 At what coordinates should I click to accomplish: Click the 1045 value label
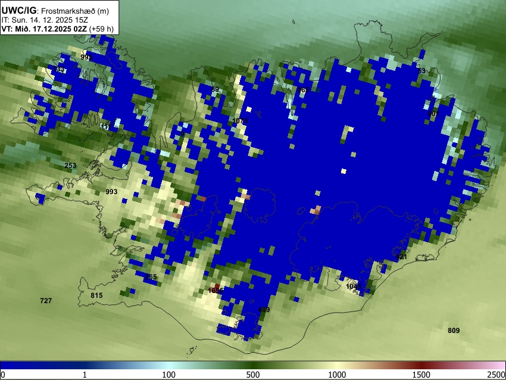(354, 286)
